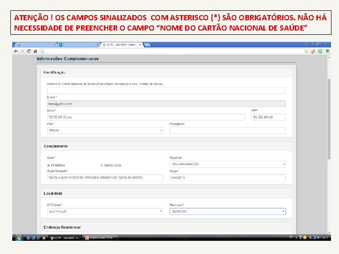Click the scrollbar down arrow
339x254 pixels.
pyautogui.click(x=329, y=232)
